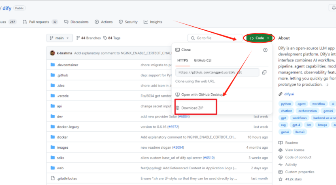The image size is (336, 185).
Task: Open the web folder
Action: click(60, 168)
